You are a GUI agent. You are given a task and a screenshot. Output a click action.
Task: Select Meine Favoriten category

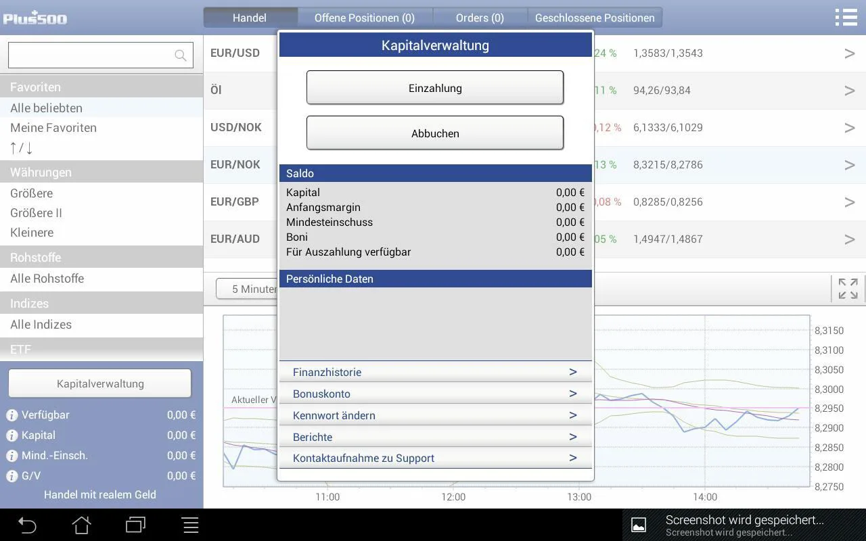101,128
